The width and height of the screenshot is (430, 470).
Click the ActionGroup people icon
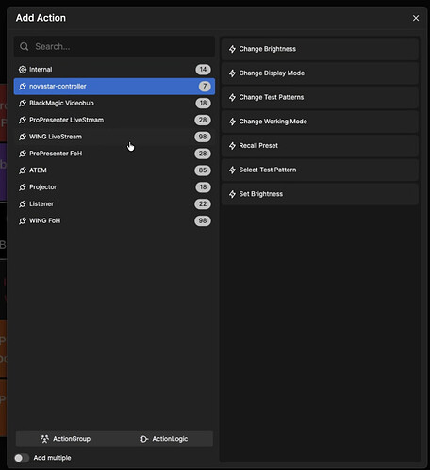coord(45,439)
